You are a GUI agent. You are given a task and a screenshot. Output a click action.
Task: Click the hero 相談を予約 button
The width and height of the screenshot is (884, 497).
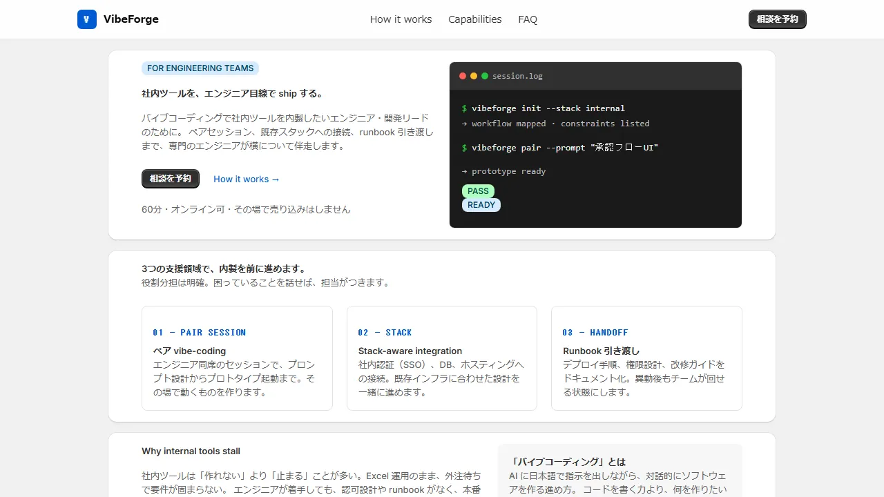[171, 179]
